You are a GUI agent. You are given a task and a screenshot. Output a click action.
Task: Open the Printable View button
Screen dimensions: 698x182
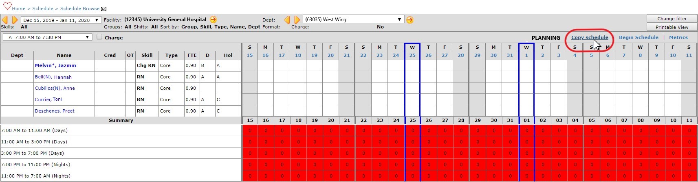(x=672, y=27)
